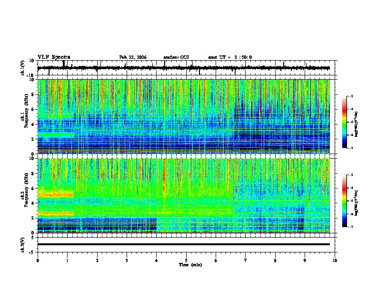Click the ch.1 spectrogram panel

click(184, 116)
